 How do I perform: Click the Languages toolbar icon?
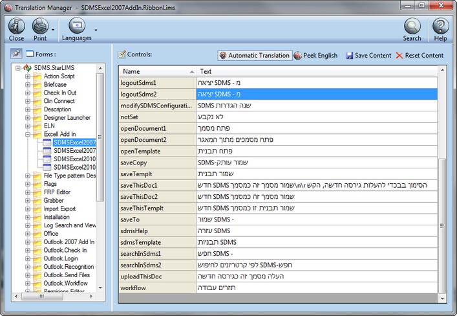(x=77, y=26)
